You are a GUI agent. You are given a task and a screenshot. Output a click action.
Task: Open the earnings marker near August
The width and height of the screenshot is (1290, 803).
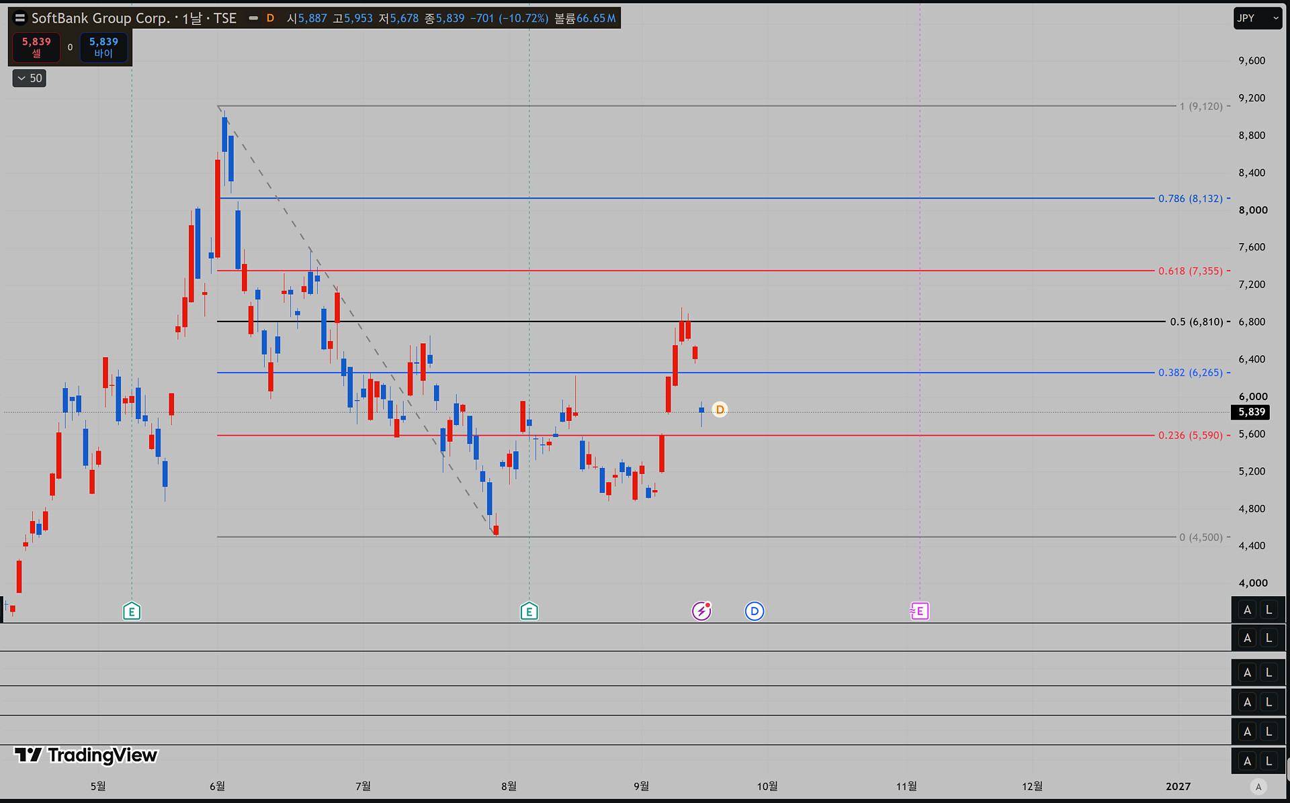pyautogui.click(x=529, y=611)
